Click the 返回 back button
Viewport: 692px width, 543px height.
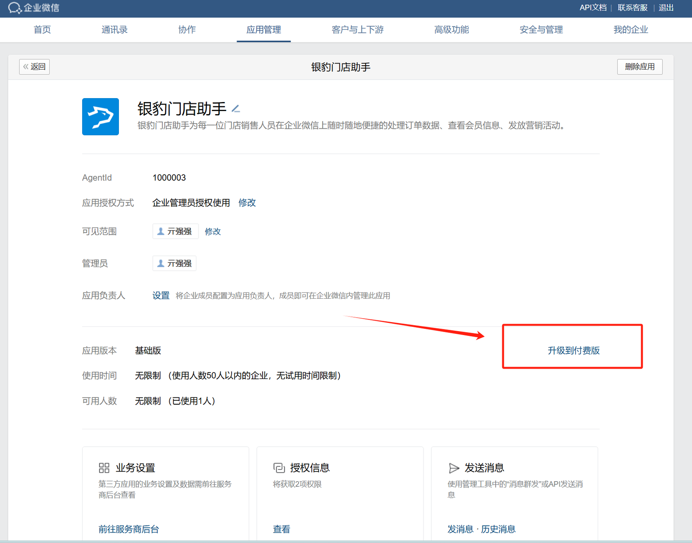tap(34, 67)
